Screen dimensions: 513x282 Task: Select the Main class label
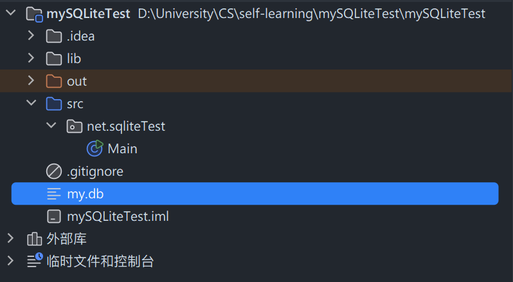click(x=122, y=149)
